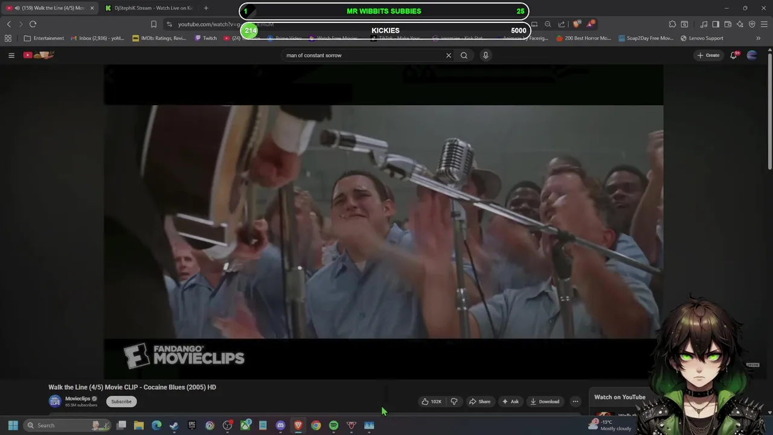Open the more actions three-dot menu

click(x=575, y=401)
